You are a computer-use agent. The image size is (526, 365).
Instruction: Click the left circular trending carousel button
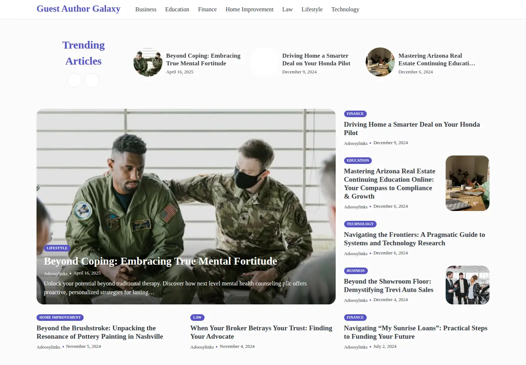[x=75, y=80]
